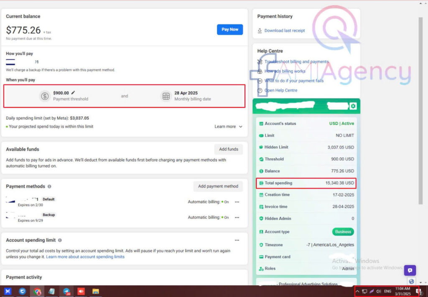Open Telegram from the taskbar
This screenshot has height=297, width=428.
pyautogui.click(x=66, y=291)
